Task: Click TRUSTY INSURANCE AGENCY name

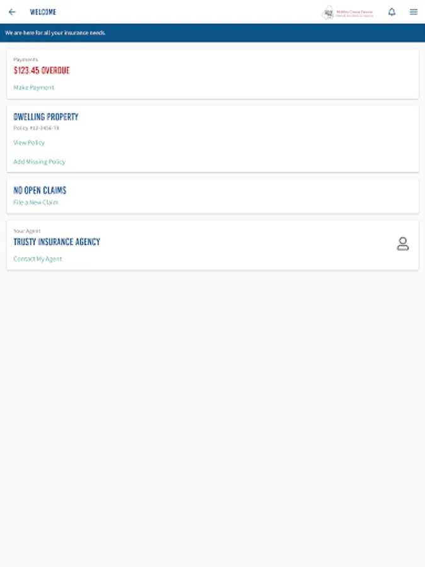Action: pos(57,242)
